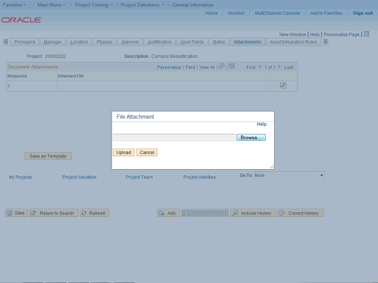This screenshot has height=283, width=378.
Task: Grab the dialog resize handle corner
Action: (x=272, y=166)
